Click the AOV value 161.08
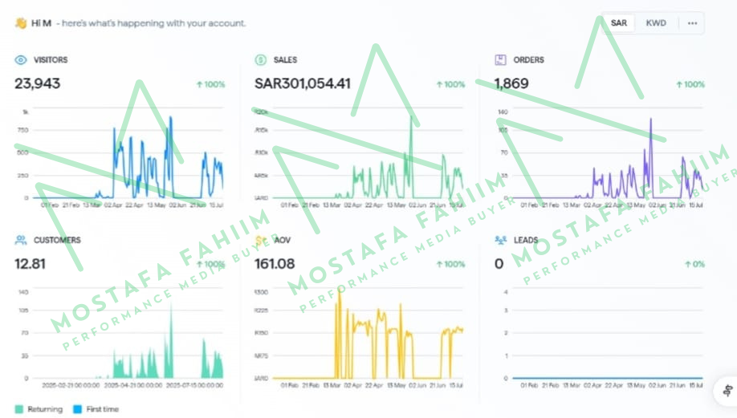 tap(275, 263)
